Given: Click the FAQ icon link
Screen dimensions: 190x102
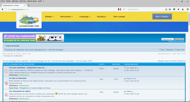Looking at the screenshot, I should (x=162, y=50).
